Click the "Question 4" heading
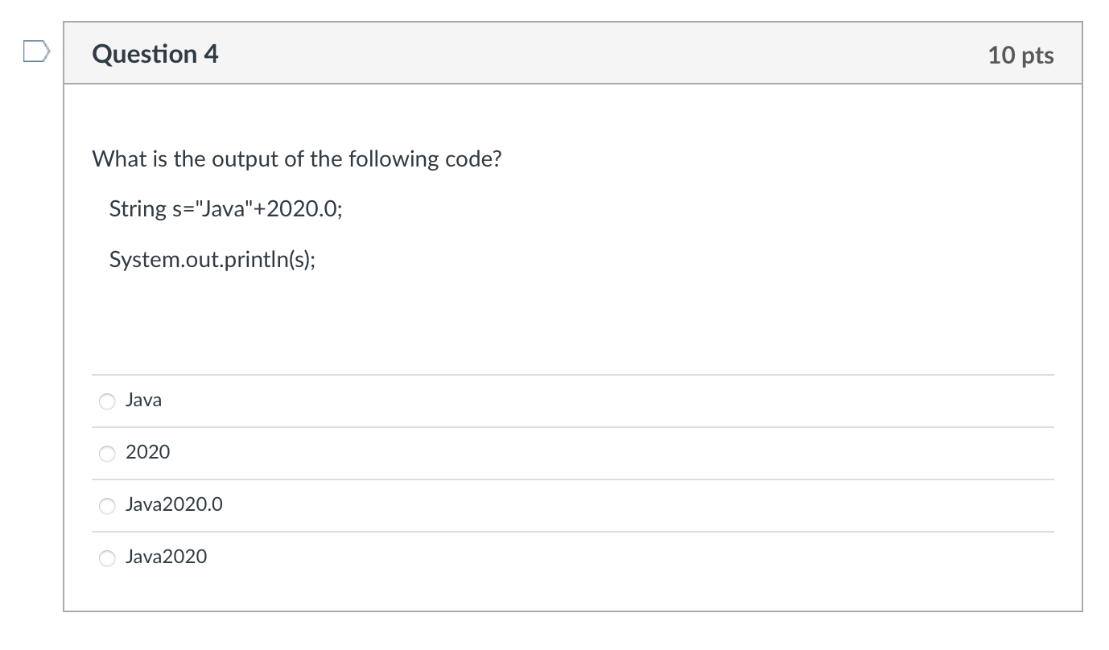This screenshot has width=1109, height=650. [x=155, y=54]
